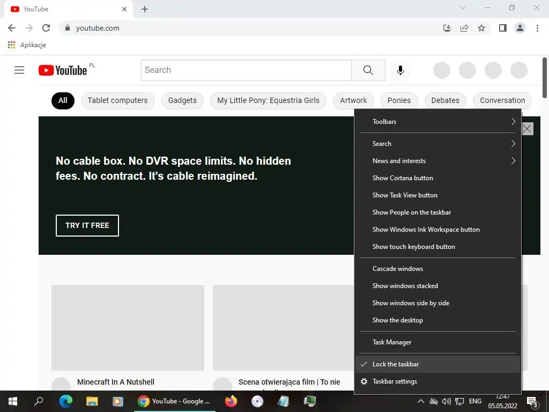This screenshot has height=412, width=549.
Task: Click the TRY IT FREE button
Action: pos(87,225)
